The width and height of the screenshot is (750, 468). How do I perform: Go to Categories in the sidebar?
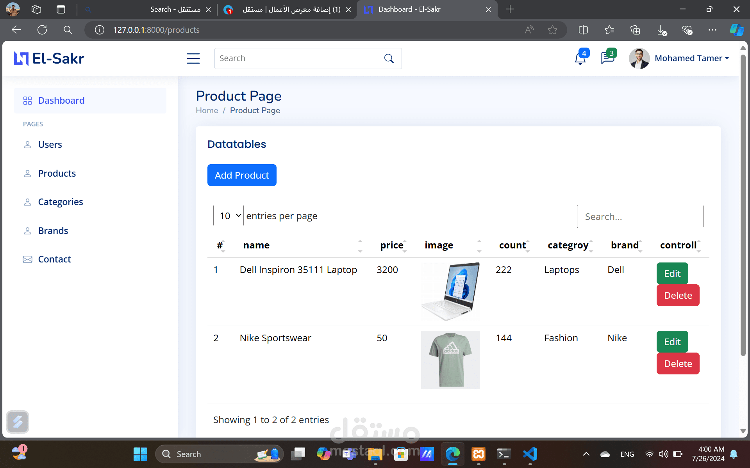click(x=61, y=202)
